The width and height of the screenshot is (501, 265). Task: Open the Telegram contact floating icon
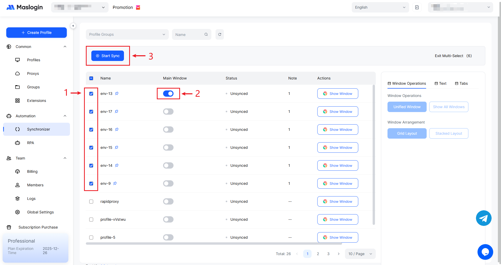tap(484, 218)
